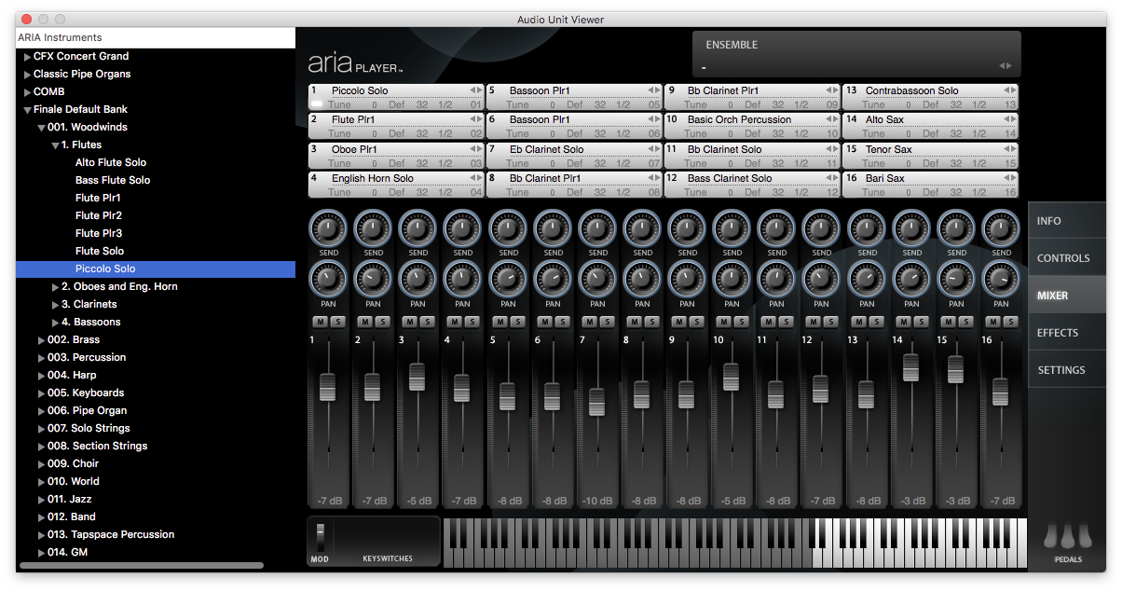
Task: Go to the EFFECTS tab
Action: (1067, 333)
